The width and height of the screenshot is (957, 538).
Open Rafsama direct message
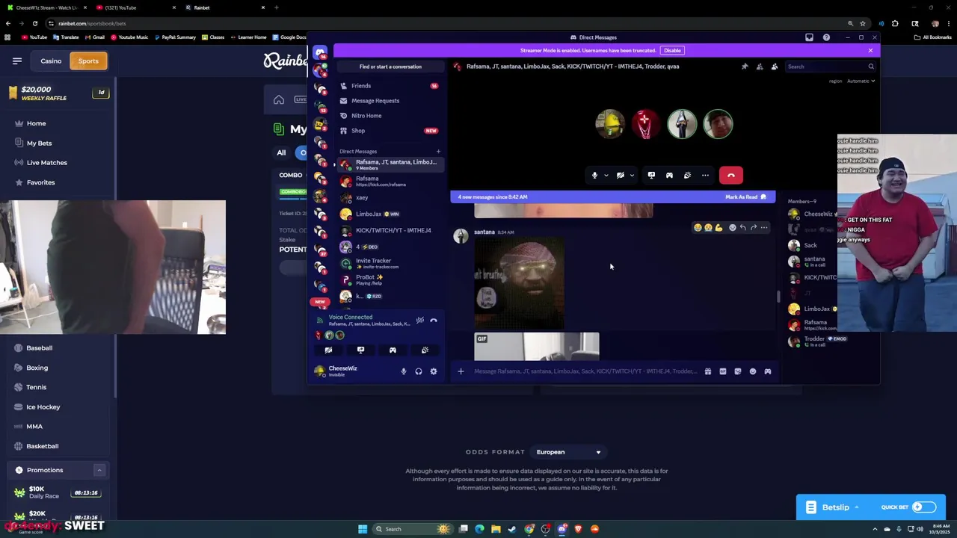(x=389, y=182)
